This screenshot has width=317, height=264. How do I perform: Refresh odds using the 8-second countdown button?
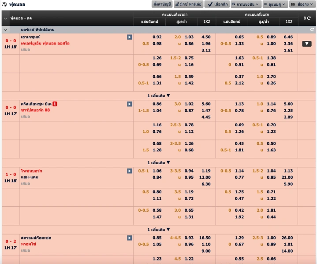pos(307,18)
